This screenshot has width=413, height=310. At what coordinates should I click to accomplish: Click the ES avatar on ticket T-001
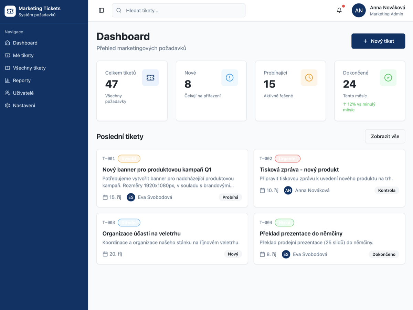click(131, 197)
